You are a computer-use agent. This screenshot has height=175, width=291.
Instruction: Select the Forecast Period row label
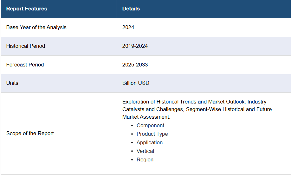25,65
